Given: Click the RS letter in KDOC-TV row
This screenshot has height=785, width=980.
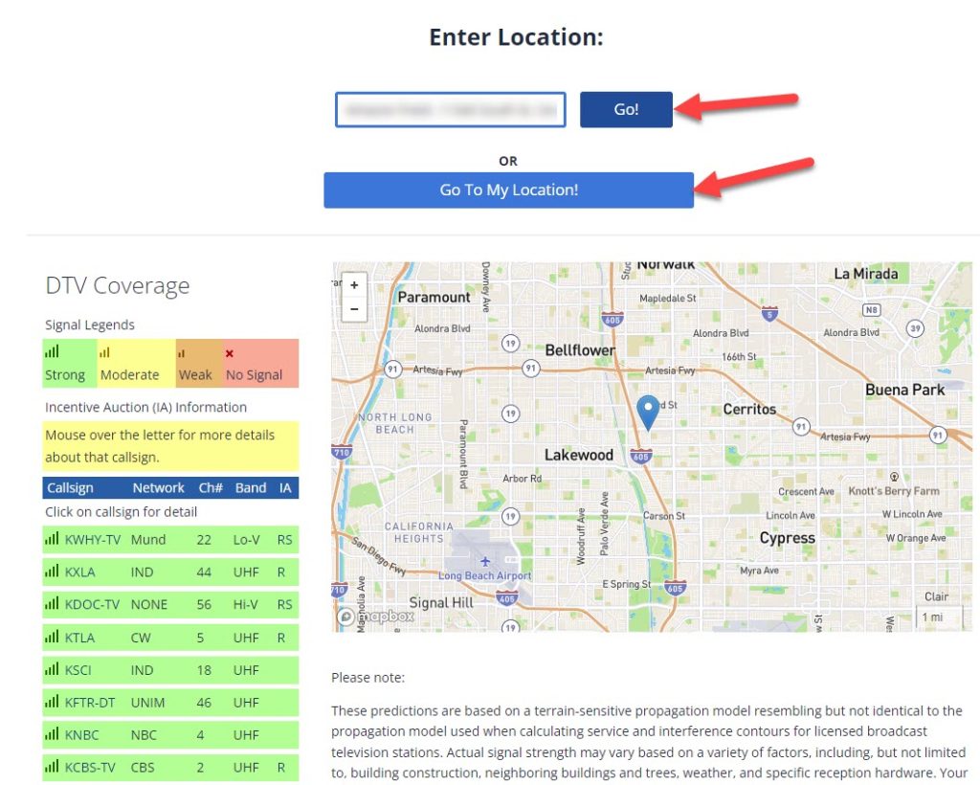Looking at the screenshot, I should point(284,604).
